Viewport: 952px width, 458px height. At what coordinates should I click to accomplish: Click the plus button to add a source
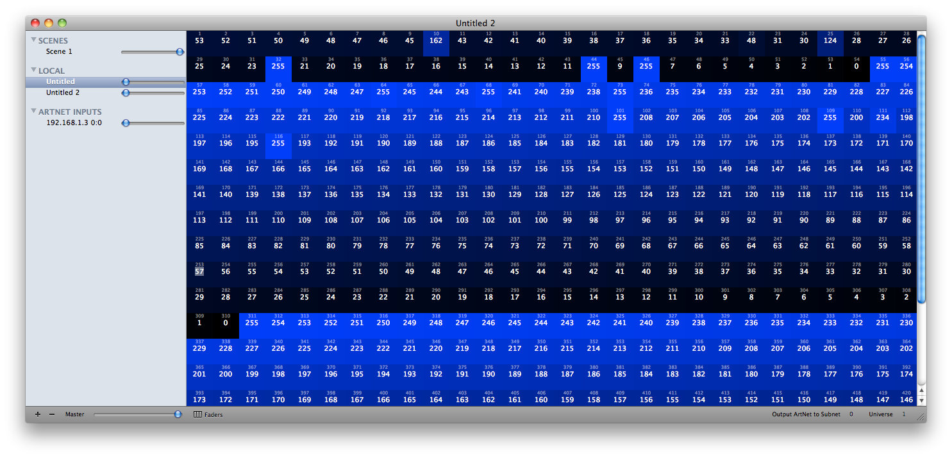click(x=38, y=414)
